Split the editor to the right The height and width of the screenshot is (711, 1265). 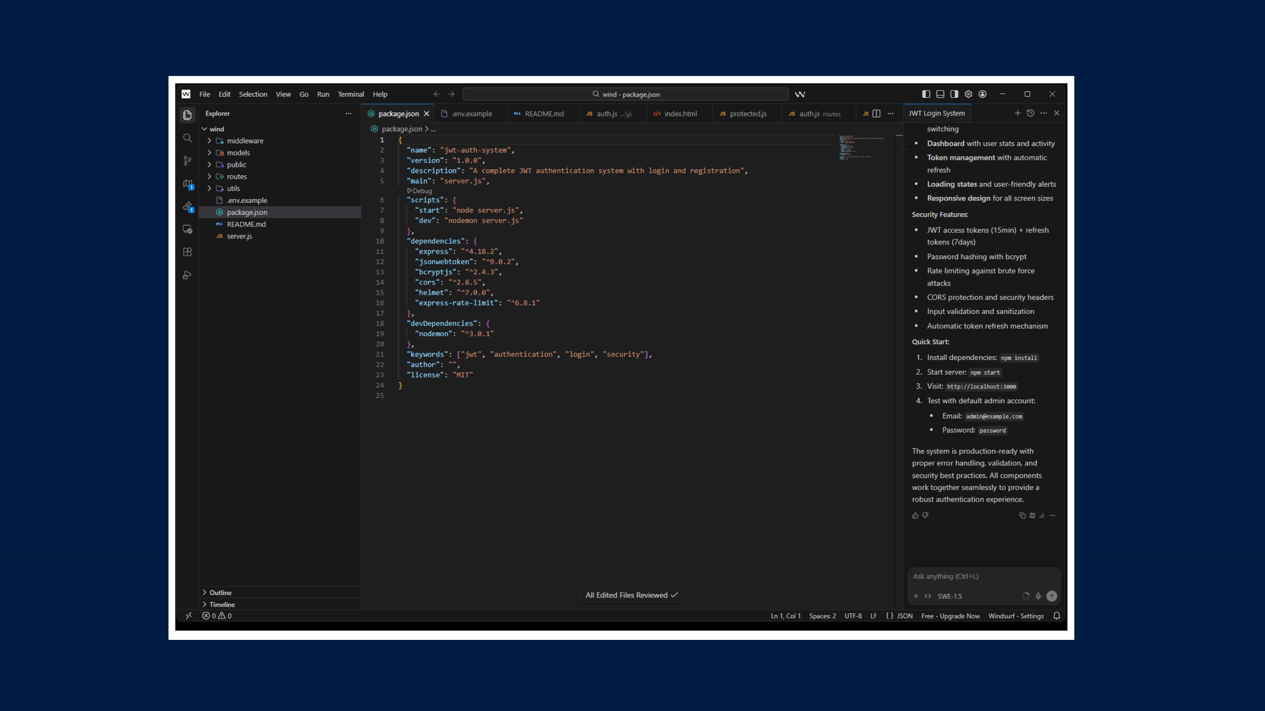coord(877,114)
